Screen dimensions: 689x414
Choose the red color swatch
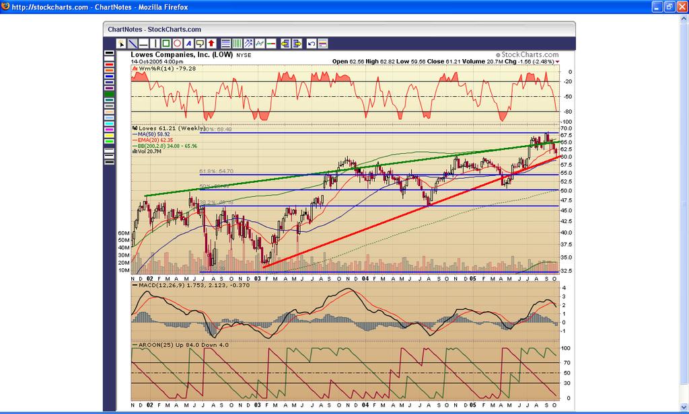pos(109,65)
